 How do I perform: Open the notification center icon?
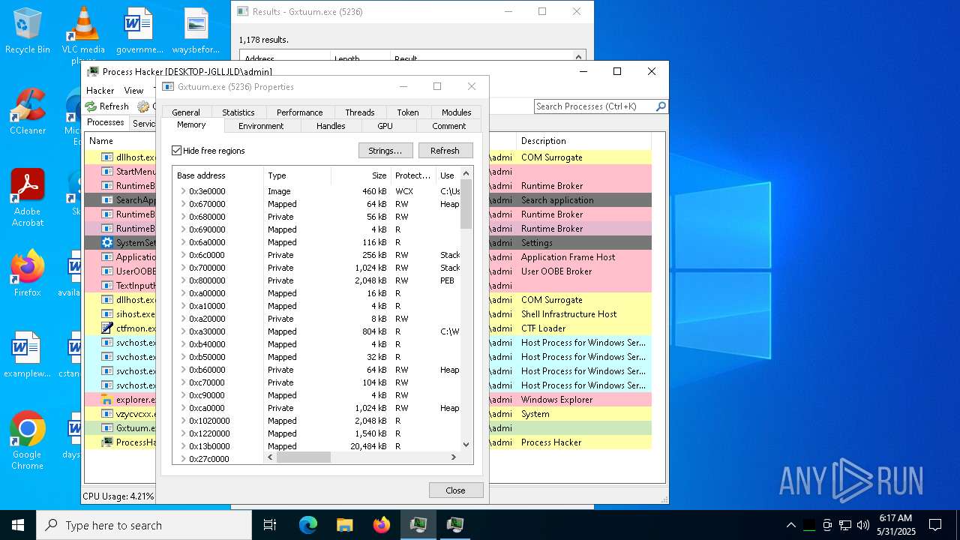pyautogui.click(x=935, y=525)
